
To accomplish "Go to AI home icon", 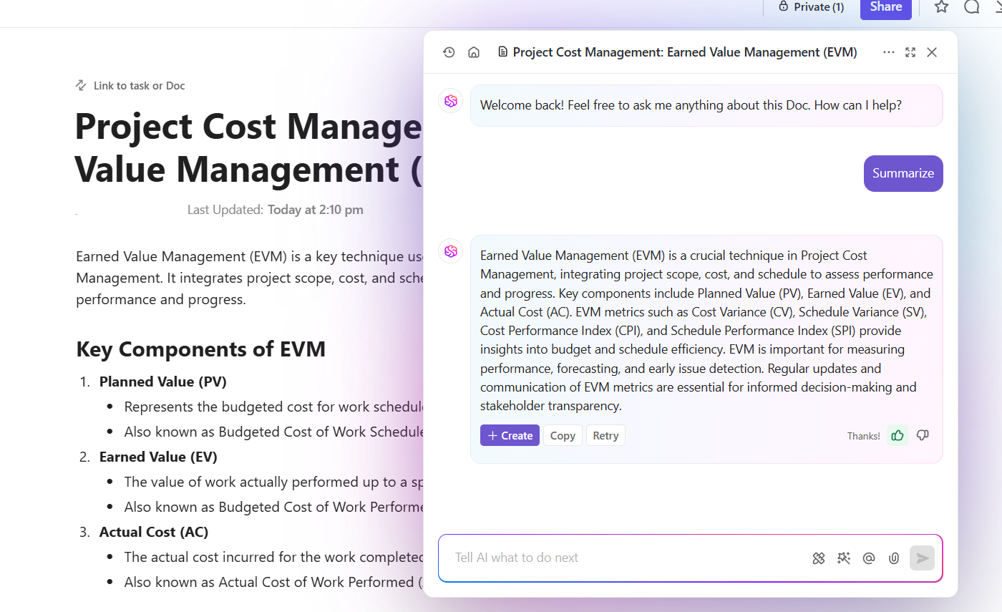I will [474, 52].
